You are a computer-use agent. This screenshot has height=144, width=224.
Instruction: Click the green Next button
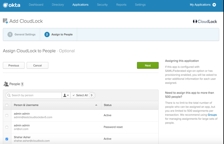[x=148, y=66]
